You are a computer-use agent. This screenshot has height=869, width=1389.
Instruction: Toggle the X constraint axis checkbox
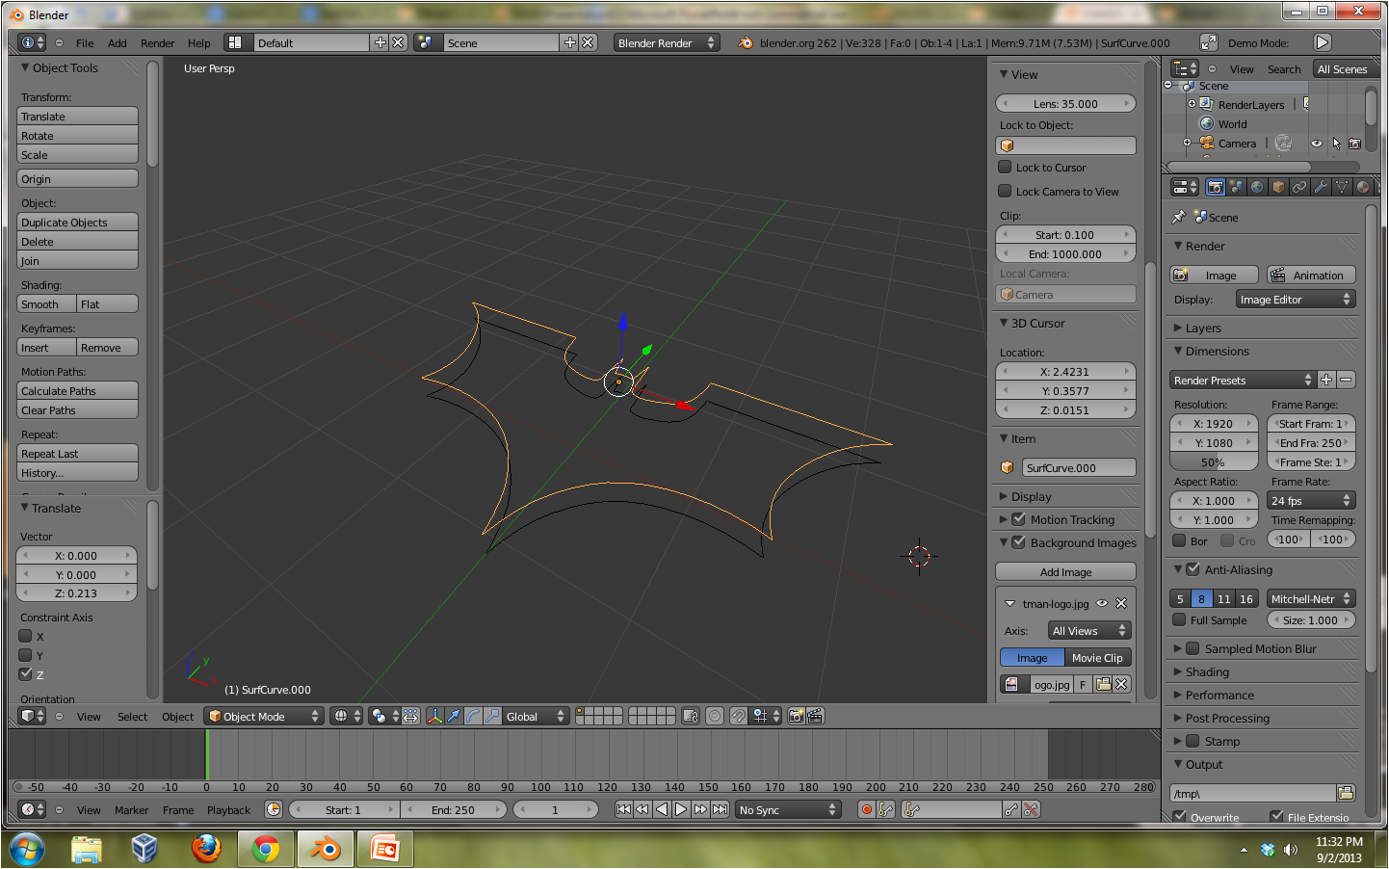click(26, 636)
